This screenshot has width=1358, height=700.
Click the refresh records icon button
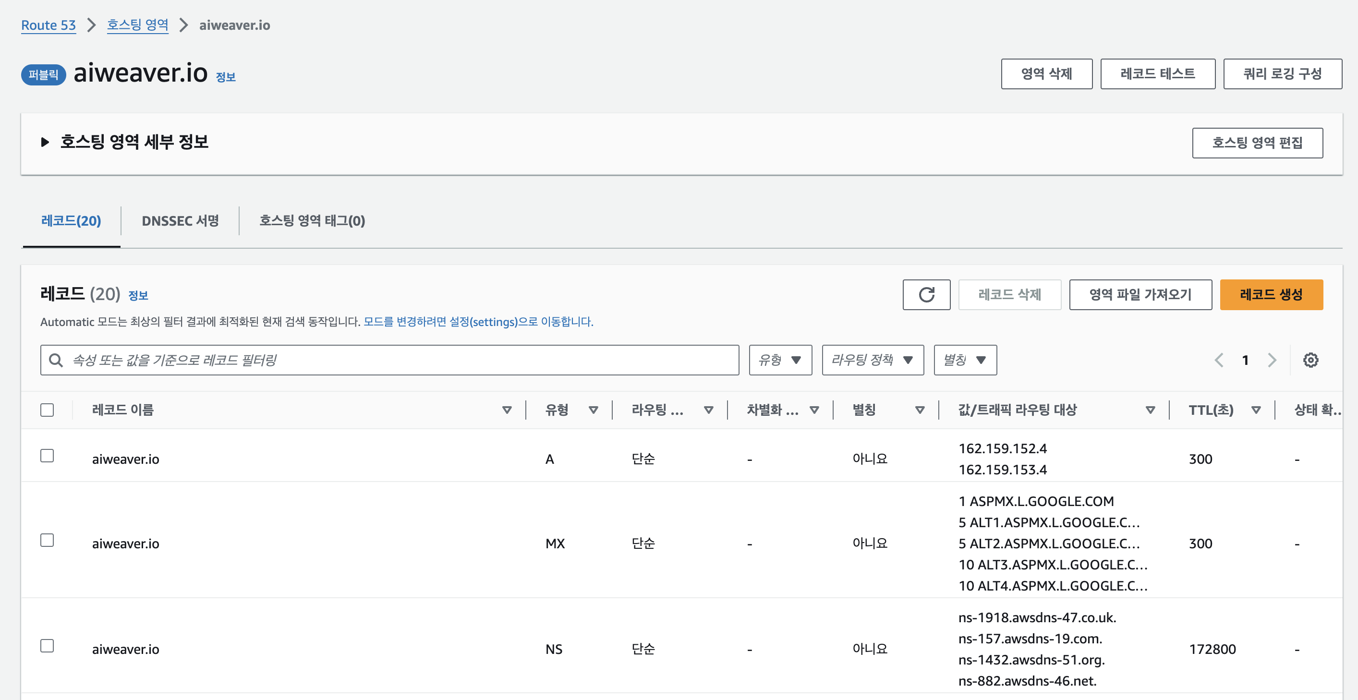926,295
